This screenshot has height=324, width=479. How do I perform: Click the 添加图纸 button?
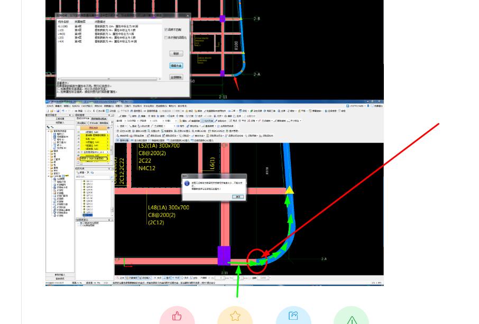click(82, 123)
